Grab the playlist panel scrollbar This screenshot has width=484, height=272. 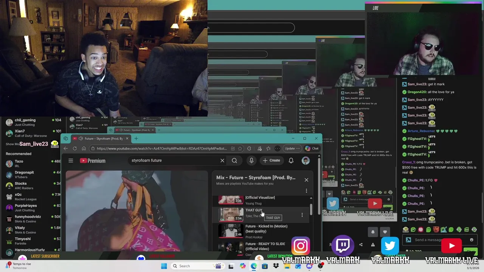coord(311,209)
